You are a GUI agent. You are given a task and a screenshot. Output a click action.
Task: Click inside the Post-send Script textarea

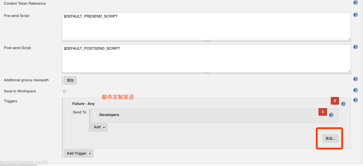[206, 58]
